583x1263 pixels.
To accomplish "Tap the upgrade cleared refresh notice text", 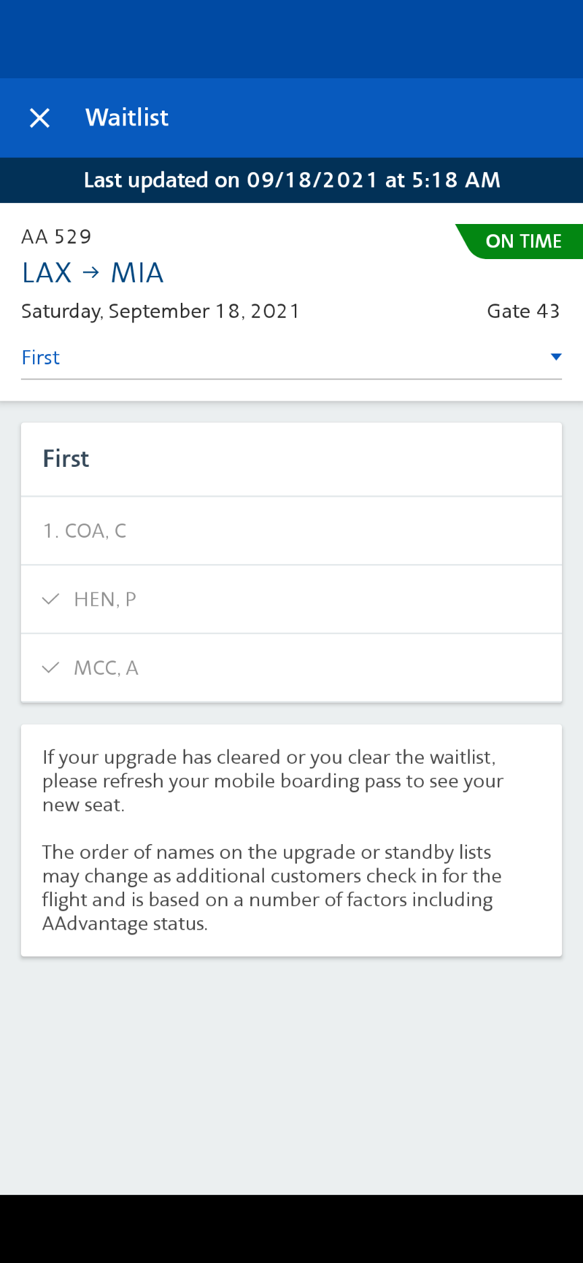I will 273,781.
